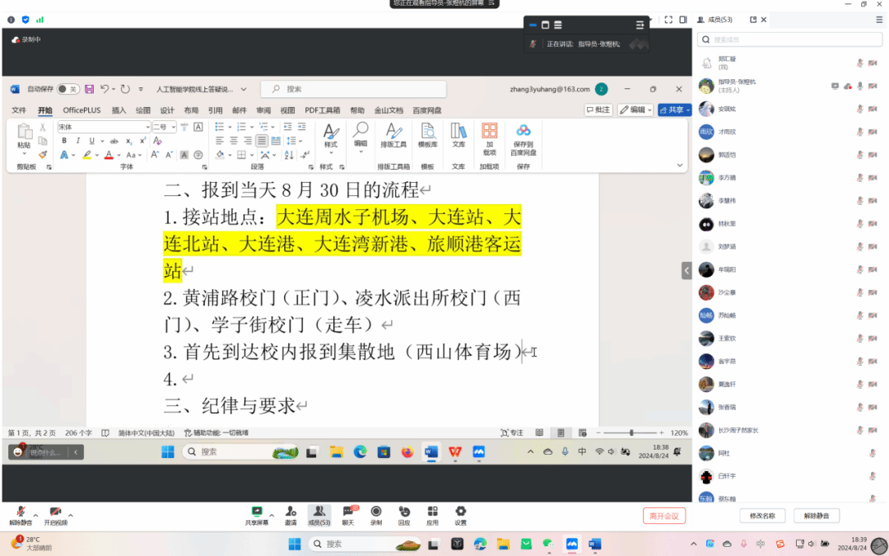Unmute microphone with 解除静音

click(20, 515)
